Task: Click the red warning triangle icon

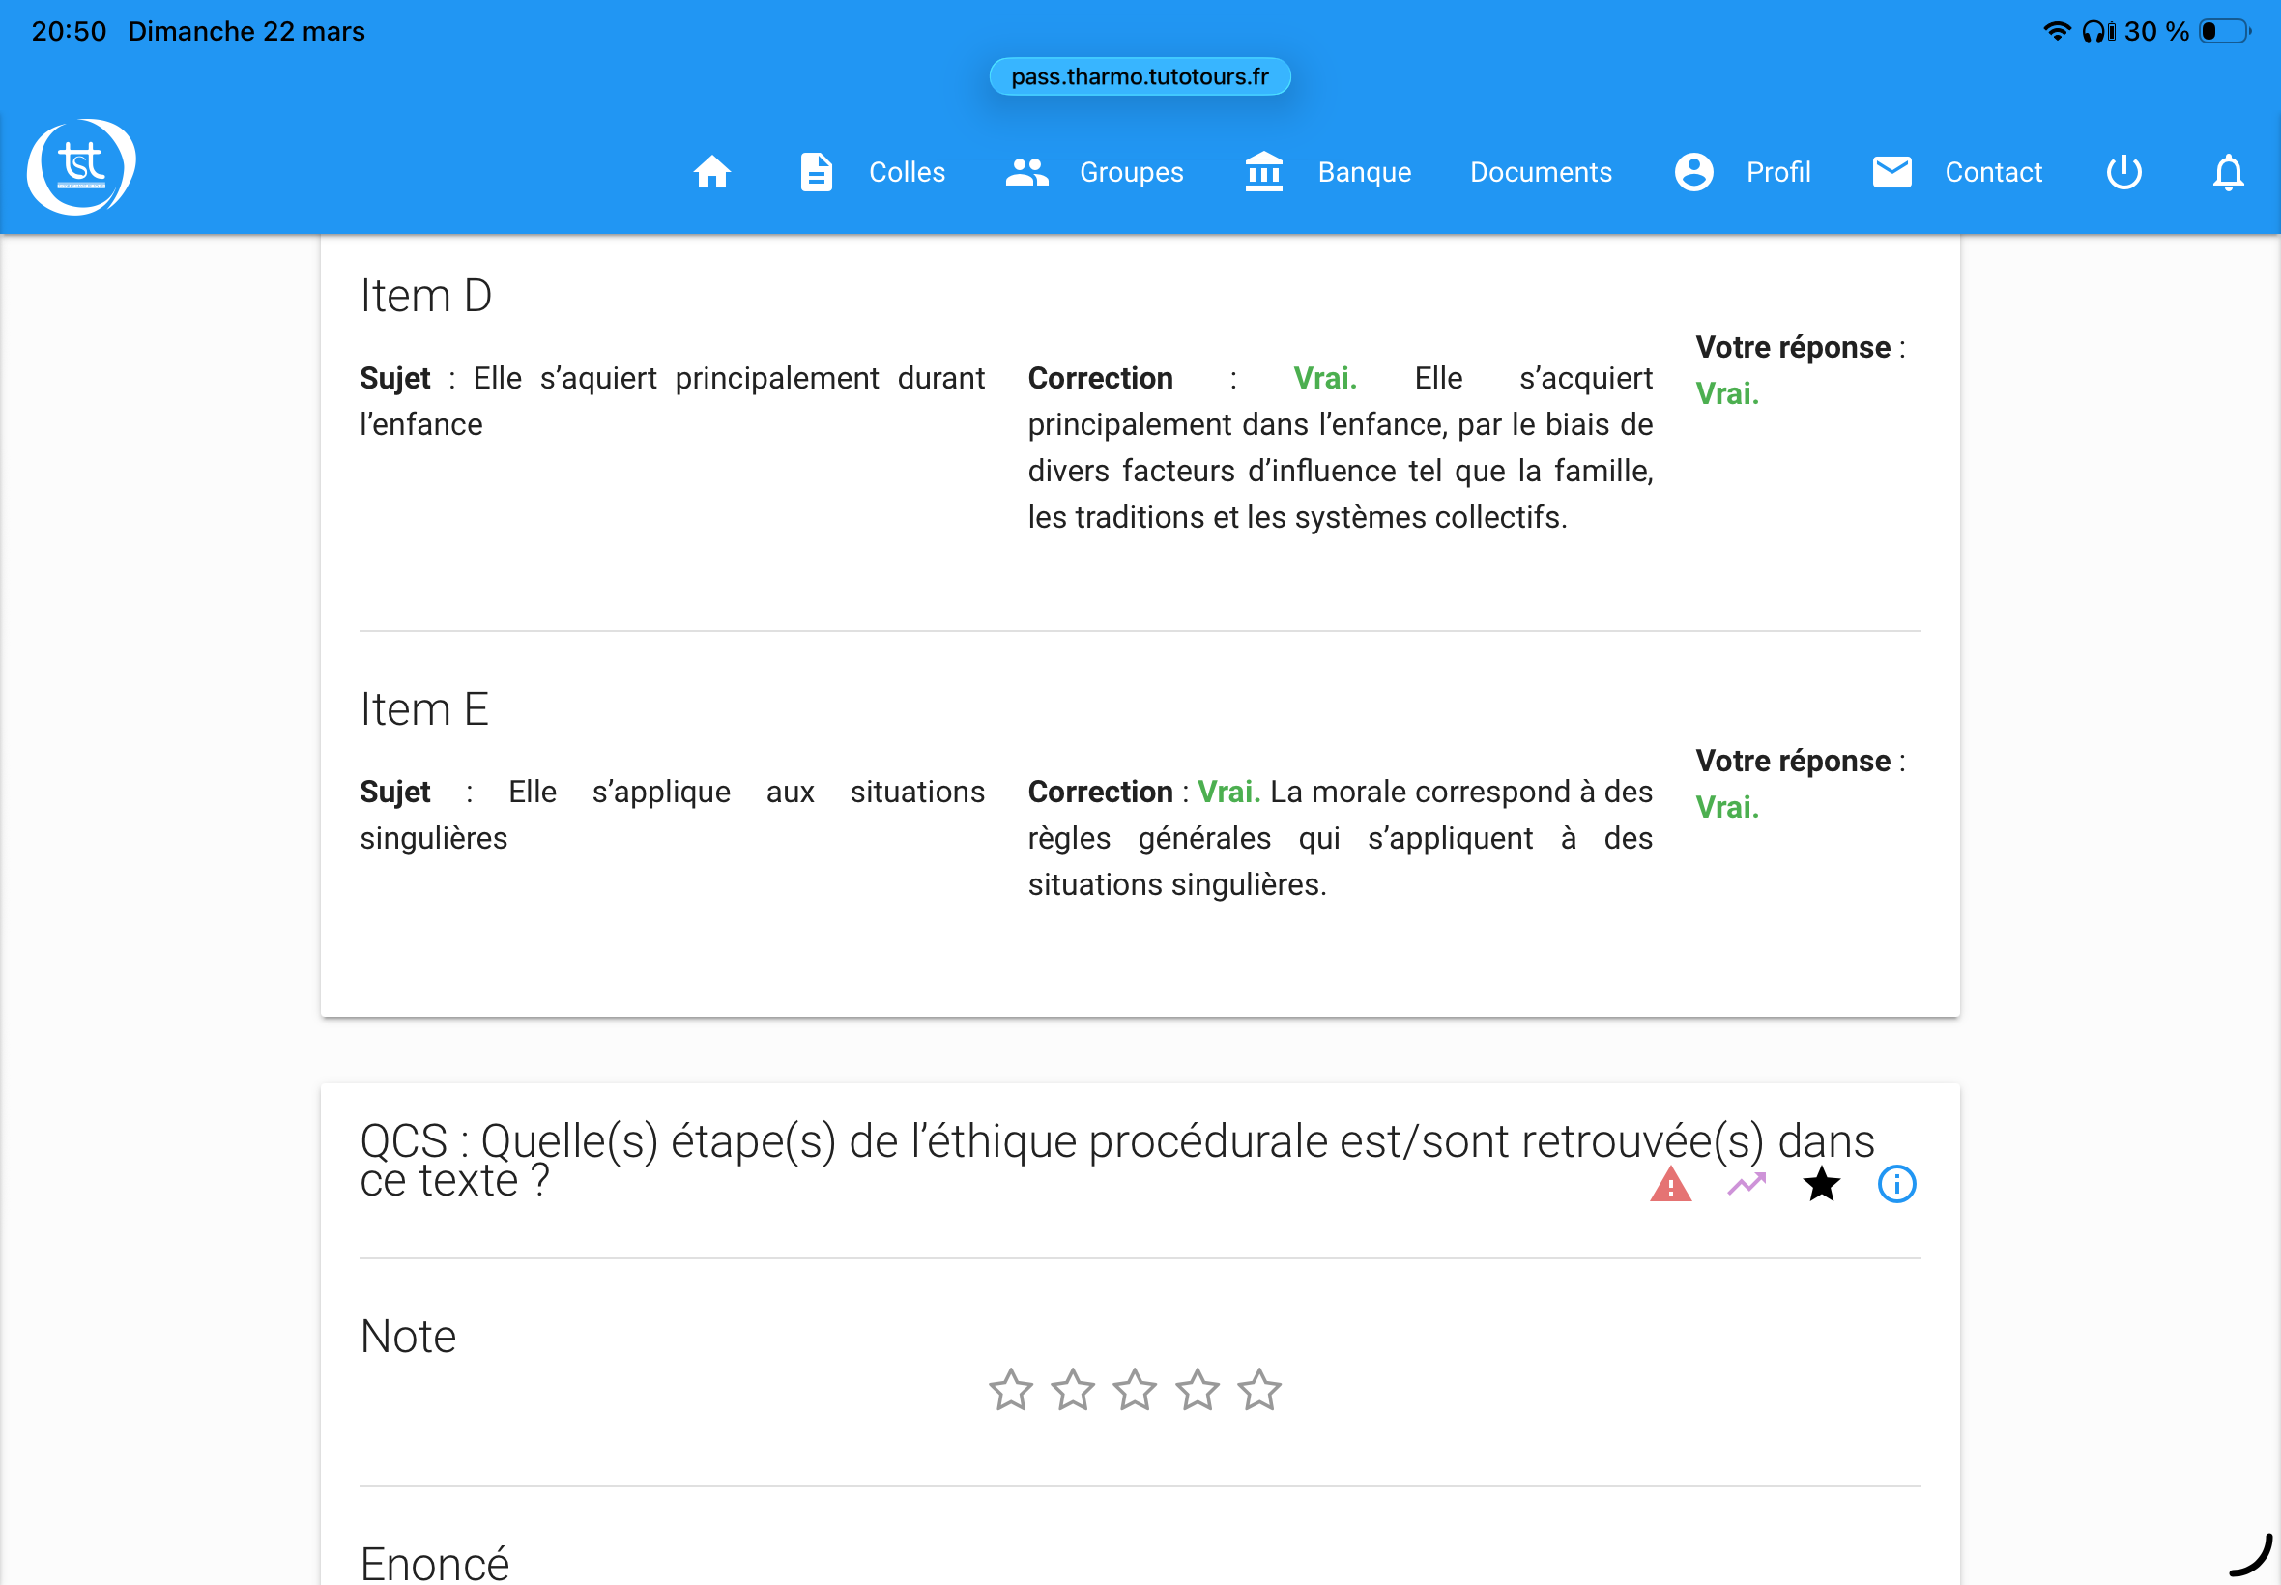Action: pyautogui.click(x=1670, y=1184)
